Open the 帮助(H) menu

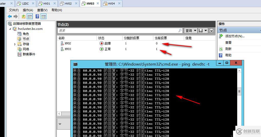click(57, 10)
